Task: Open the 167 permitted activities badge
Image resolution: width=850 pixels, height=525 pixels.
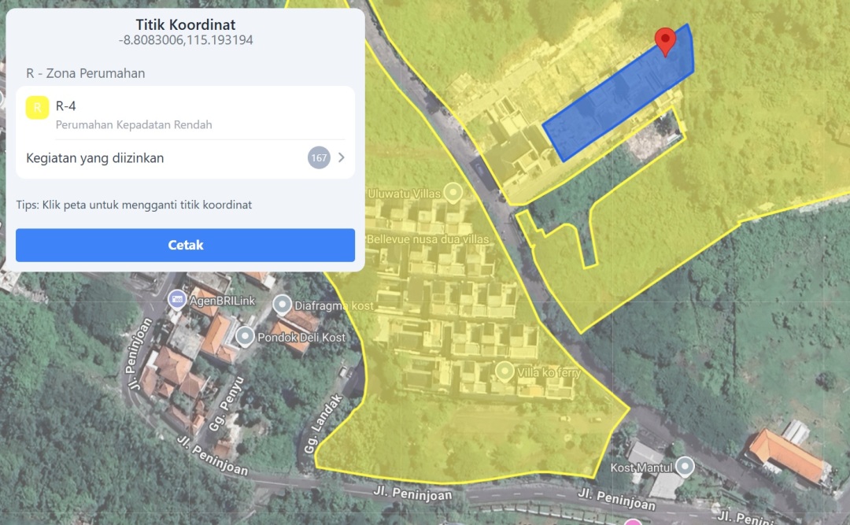Action: click(319, 158)
